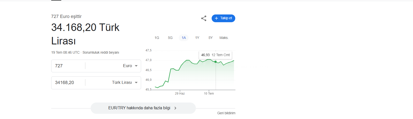The image size is (413, 119).
Task: Click the share icon
Action: tap(204, 18)
